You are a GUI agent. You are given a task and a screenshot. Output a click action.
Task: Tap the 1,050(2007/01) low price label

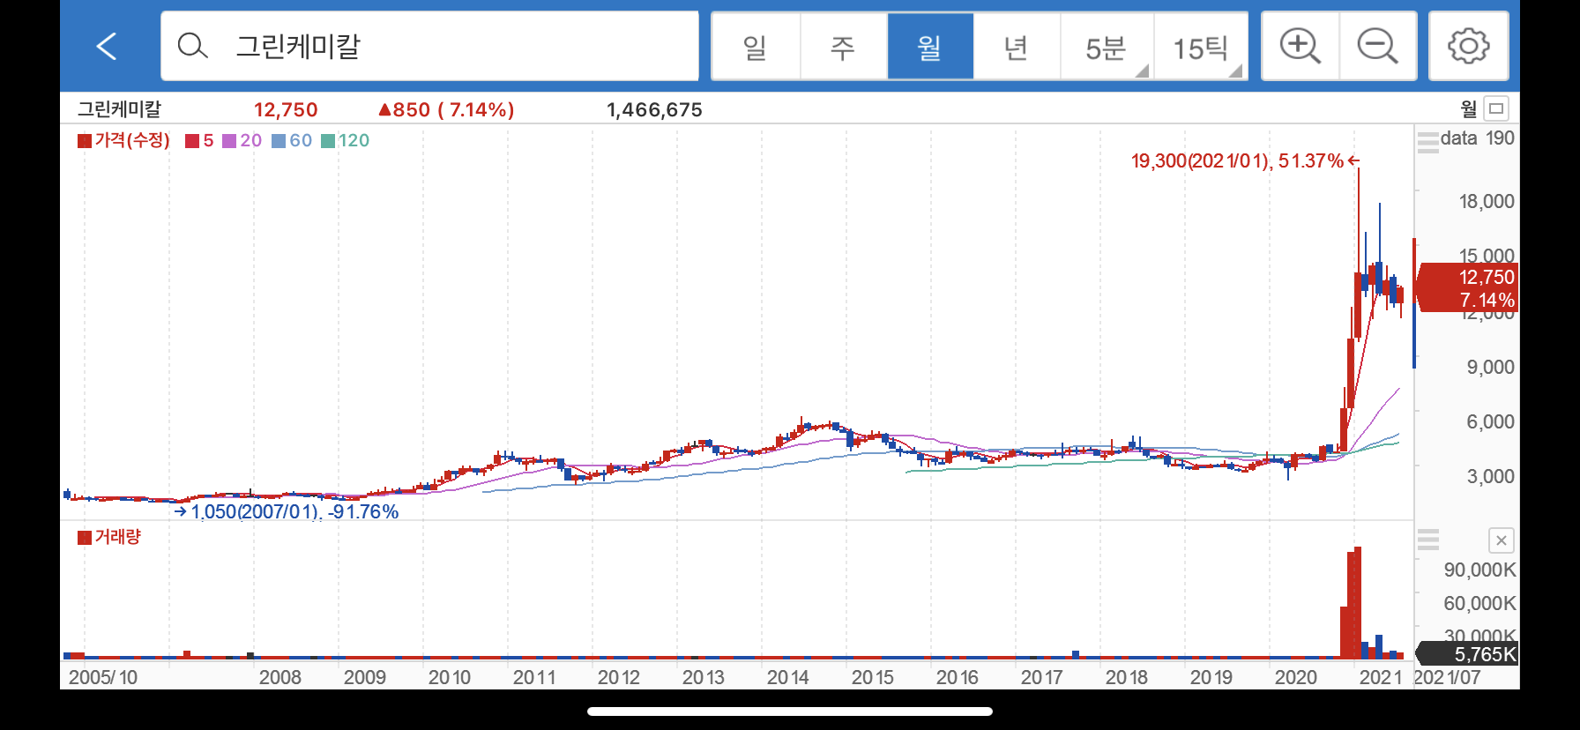click(287, 511)
